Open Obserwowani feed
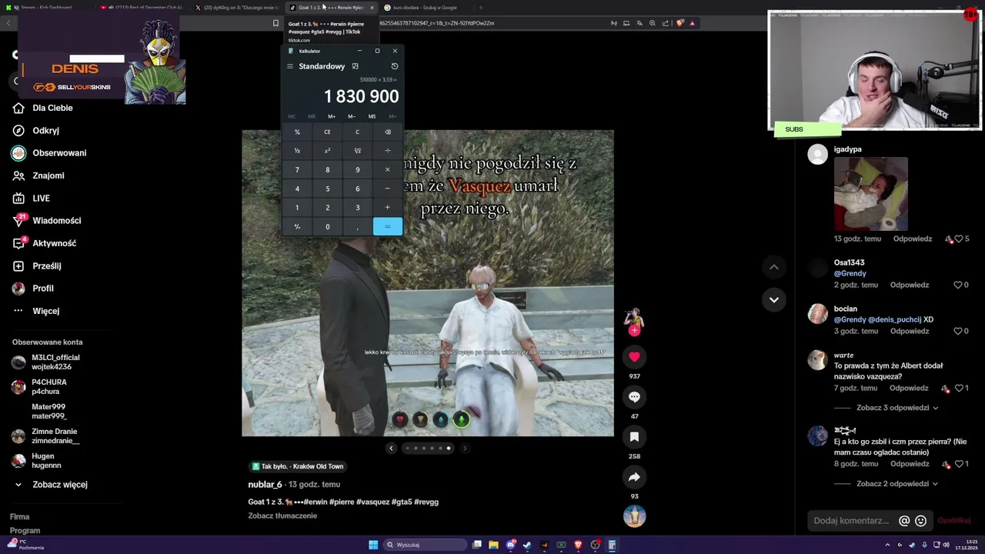The width and height of the screenshot is (985, 554). 59,153
